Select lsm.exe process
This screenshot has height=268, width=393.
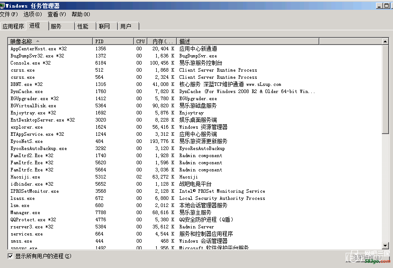[x=195, y=205]
